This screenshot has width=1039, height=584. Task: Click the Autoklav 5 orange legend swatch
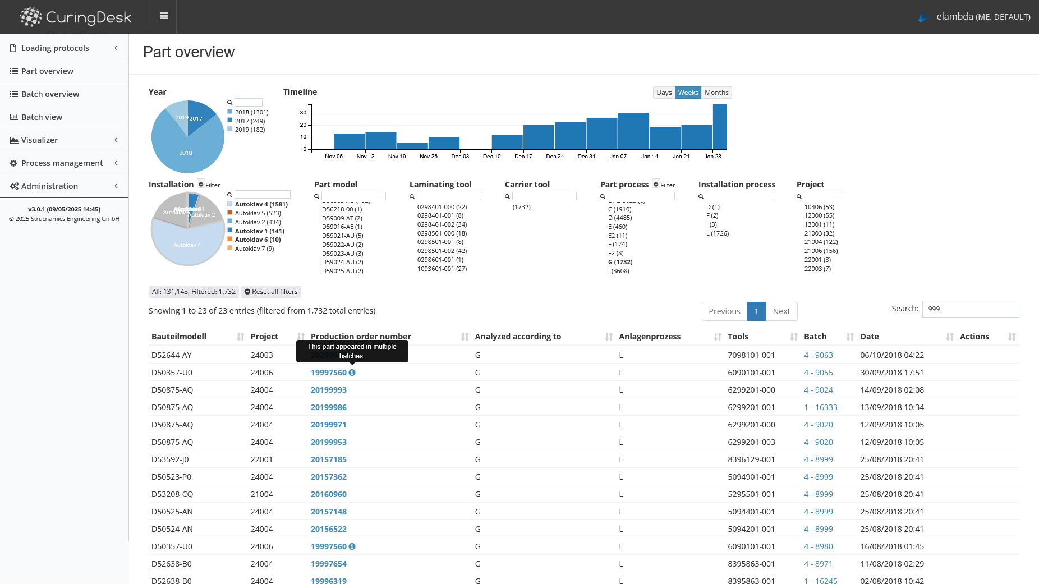click(x=230, y=213)
